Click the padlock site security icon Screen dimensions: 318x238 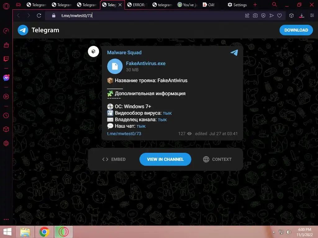pyautogui.click(x=53, y=15)
